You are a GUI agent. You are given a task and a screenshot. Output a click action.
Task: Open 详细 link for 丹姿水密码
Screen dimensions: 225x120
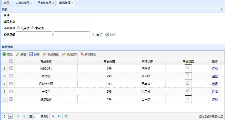(215, 84)
